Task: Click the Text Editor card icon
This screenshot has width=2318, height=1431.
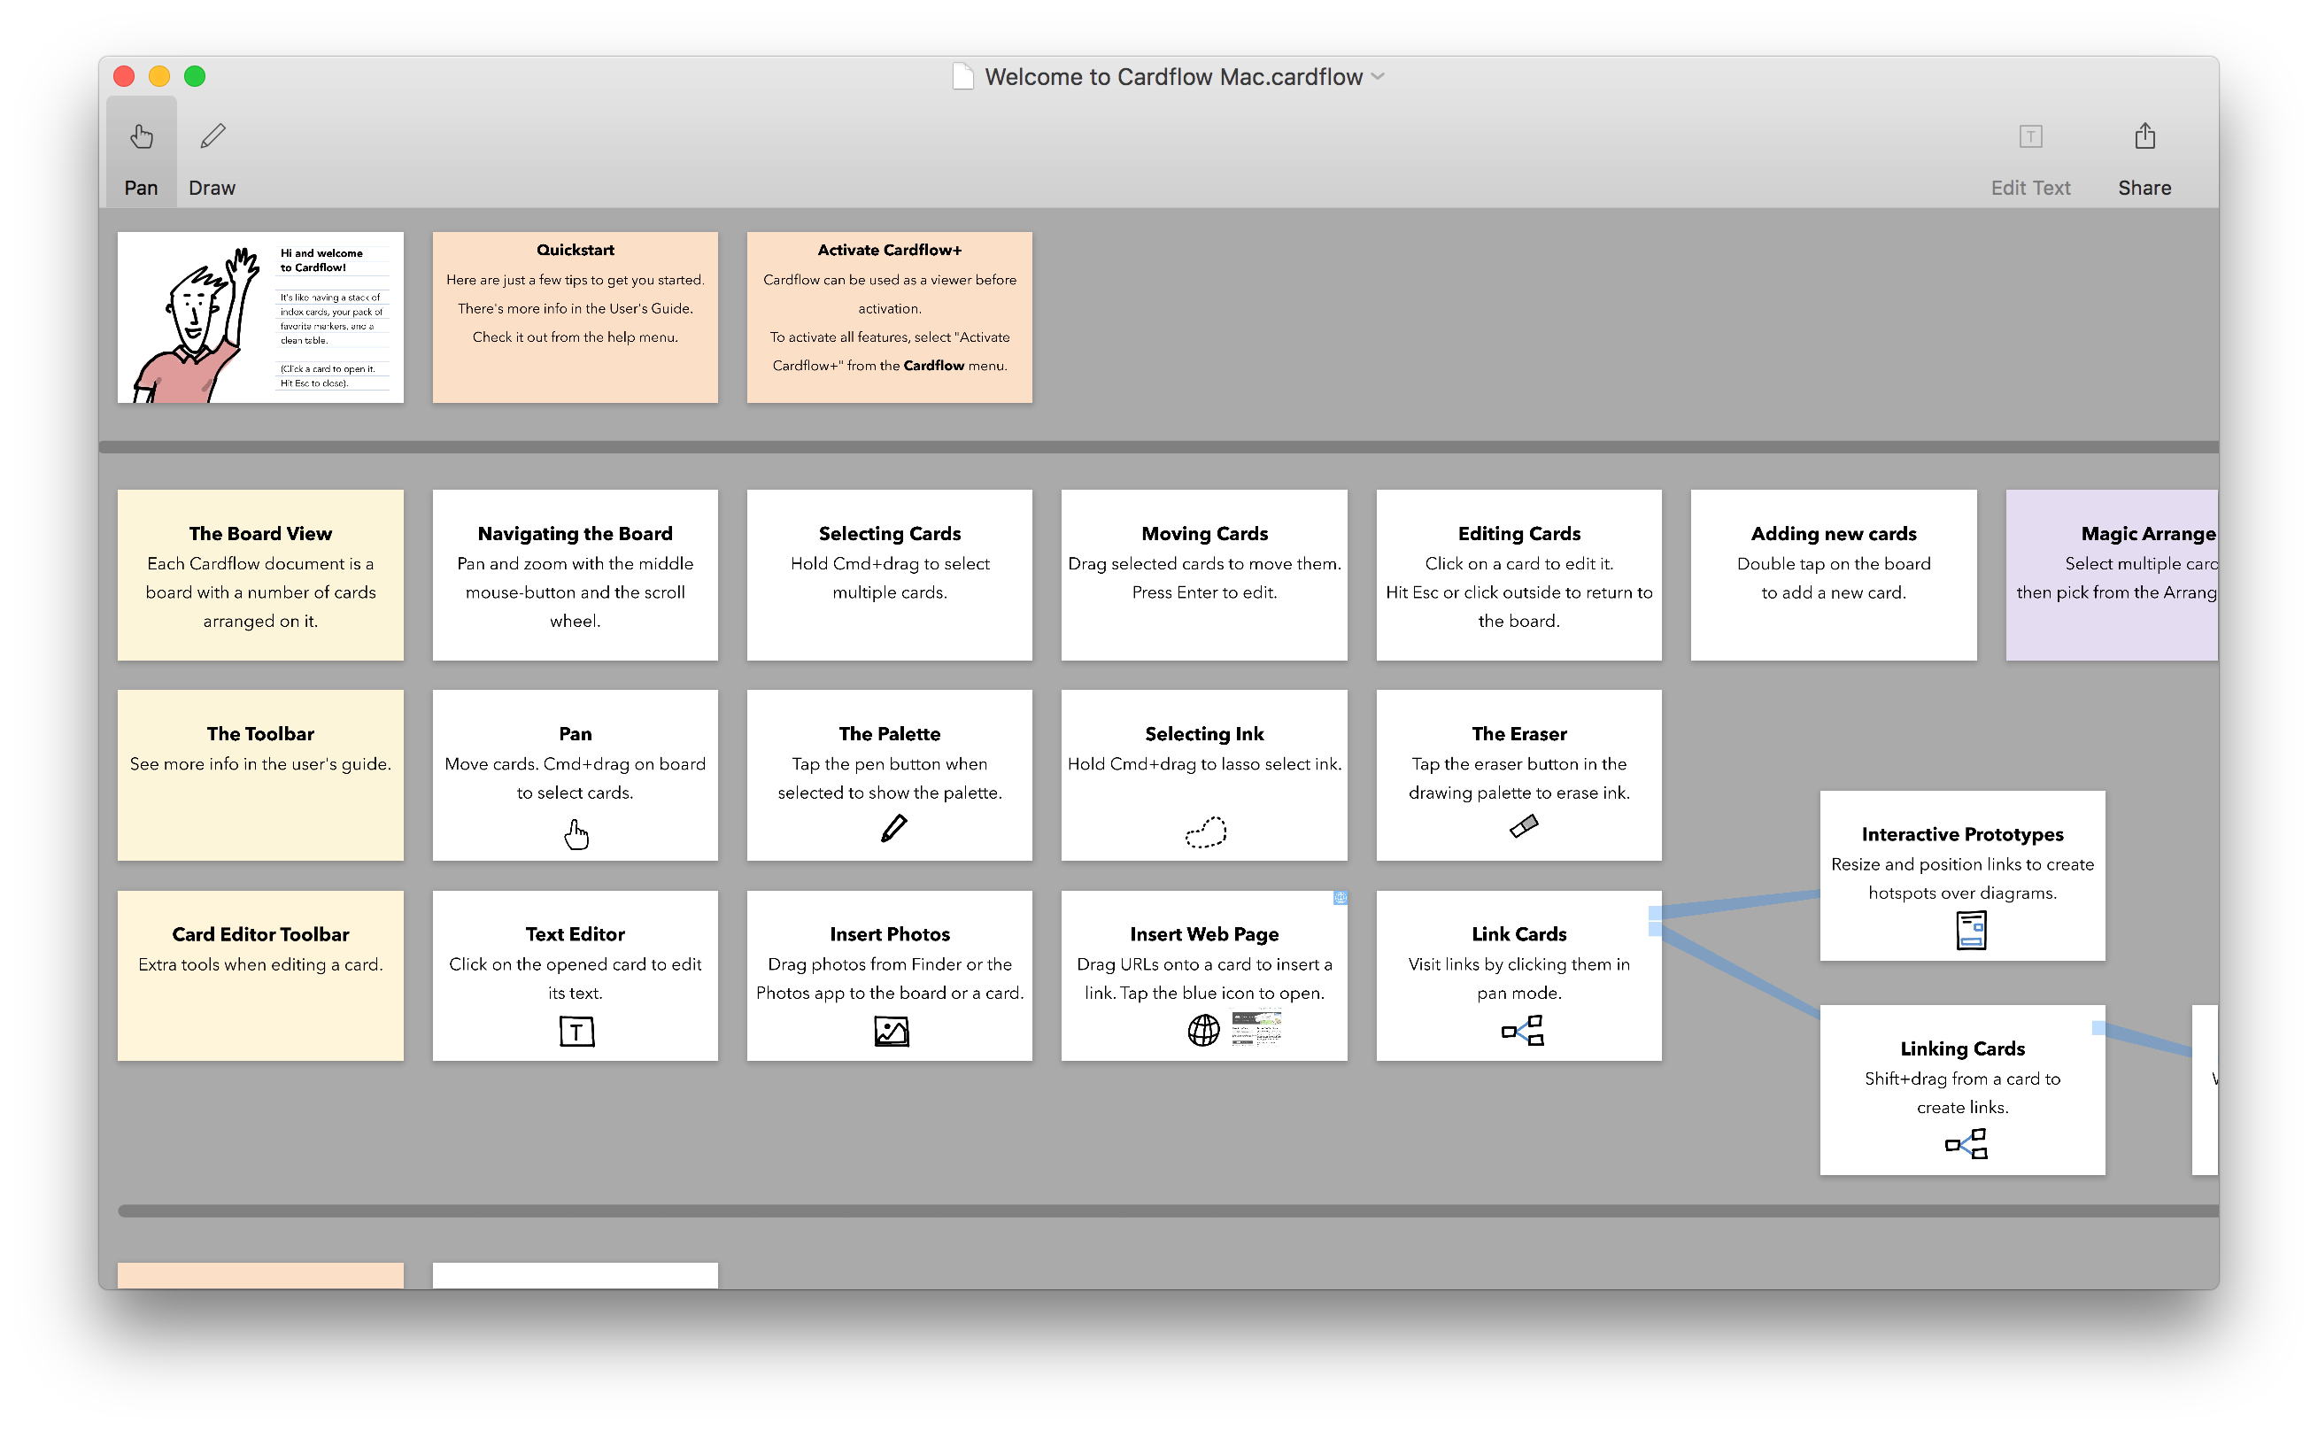Action: tap(576, 1029)
